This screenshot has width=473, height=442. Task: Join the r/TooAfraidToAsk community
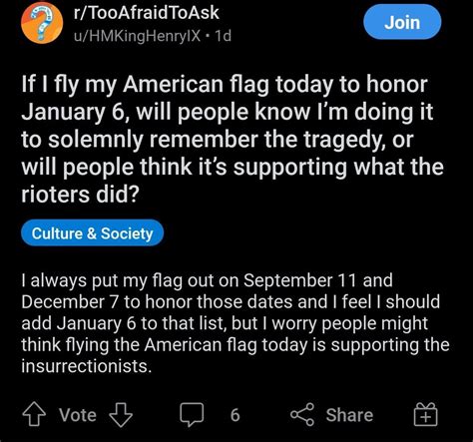(x=402, y=22)
